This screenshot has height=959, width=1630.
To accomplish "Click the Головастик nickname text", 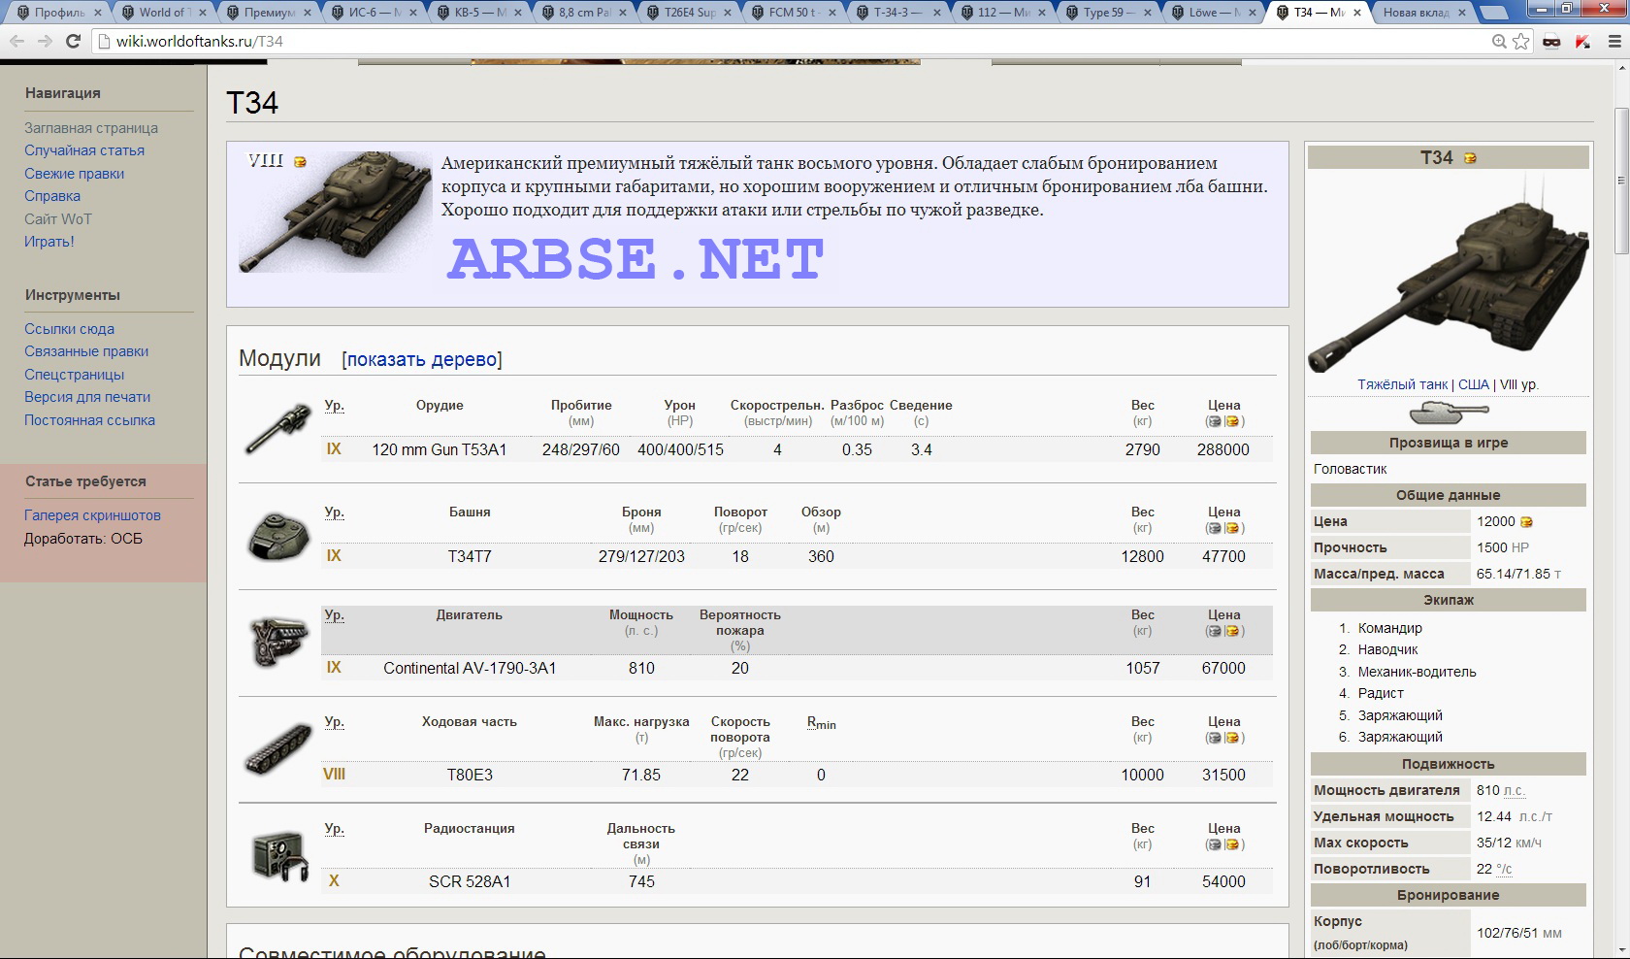I will (1350, 469).
